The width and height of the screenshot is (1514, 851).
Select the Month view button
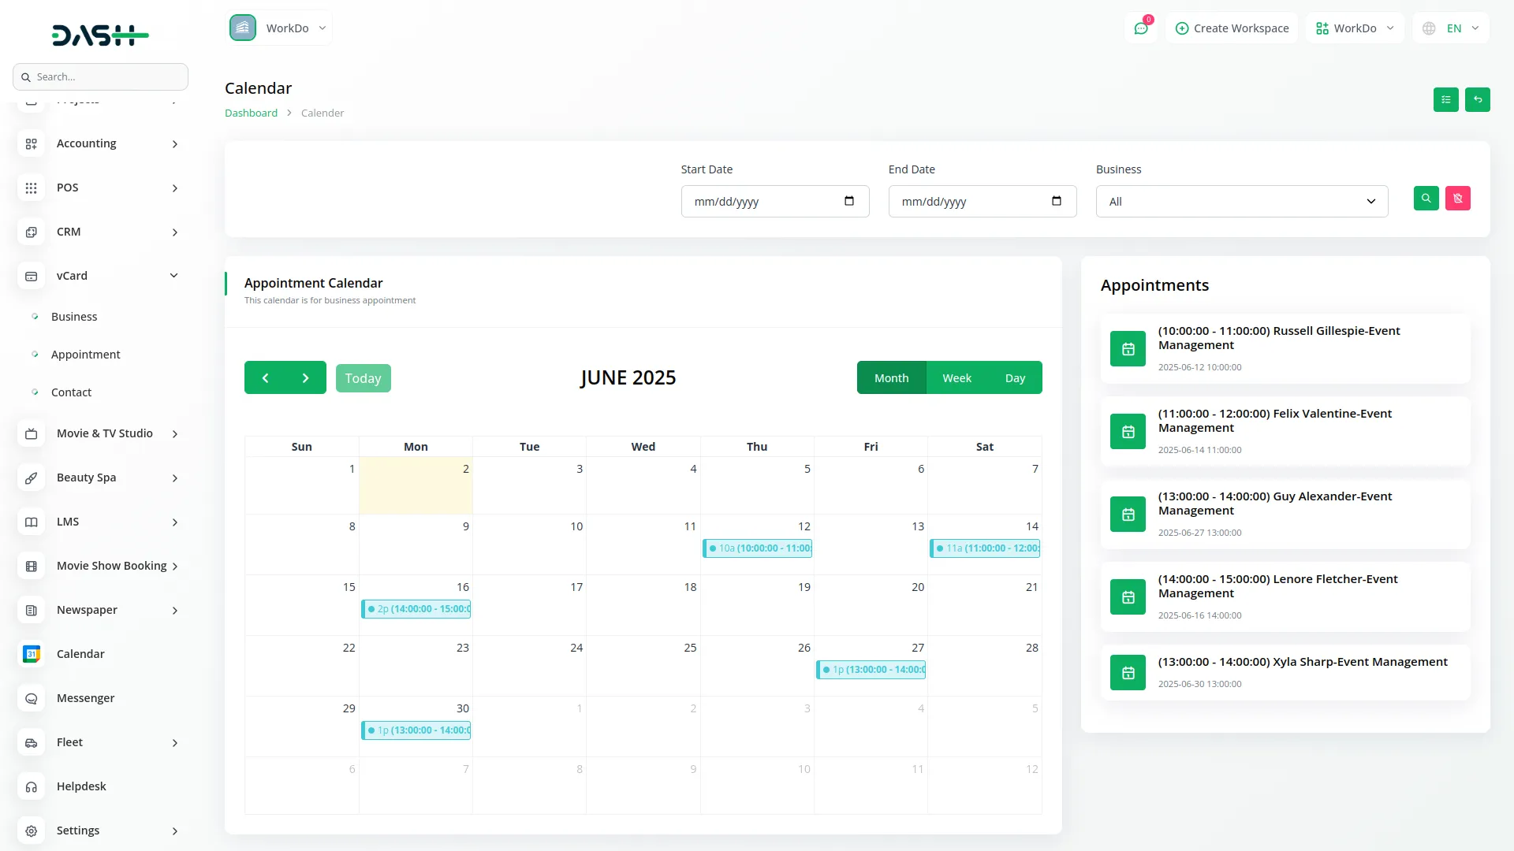coord(891,378)
